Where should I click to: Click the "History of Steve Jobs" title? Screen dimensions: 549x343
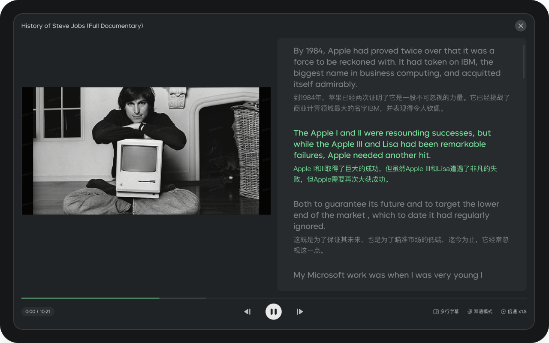point(82,26)
